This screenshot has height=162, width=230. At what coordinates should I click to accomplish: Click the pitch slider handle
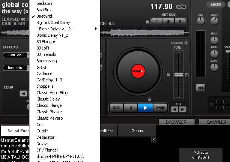(179, 75)
